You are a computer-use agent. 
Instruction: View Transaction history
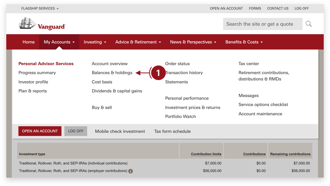184,73
